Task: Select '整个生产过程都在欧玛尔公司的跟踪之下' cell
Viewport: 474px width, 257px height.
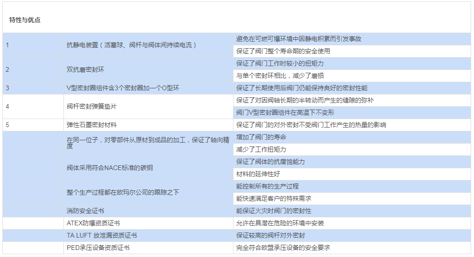Action: [123, 192]
